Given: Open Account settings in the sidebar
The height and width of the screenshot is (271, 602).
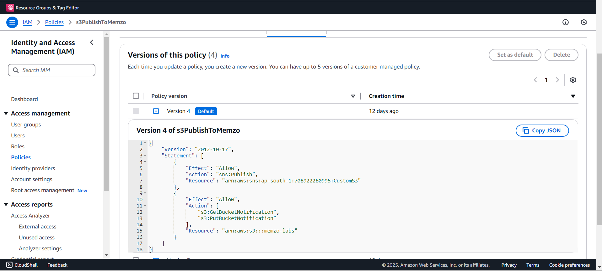Looking at the screenshot, I should point(32,179).
